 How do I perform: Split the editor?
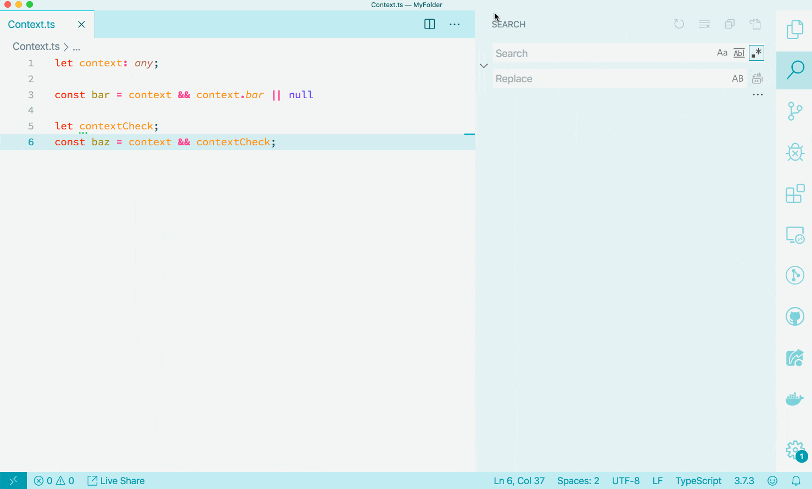[429, 24]
